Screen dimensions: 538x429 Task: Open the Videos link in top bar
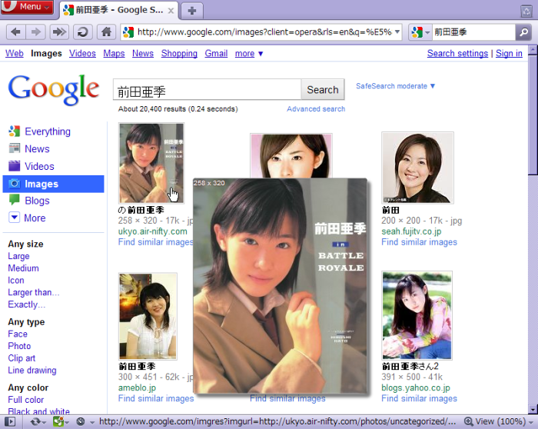click(x=82, y=54)
